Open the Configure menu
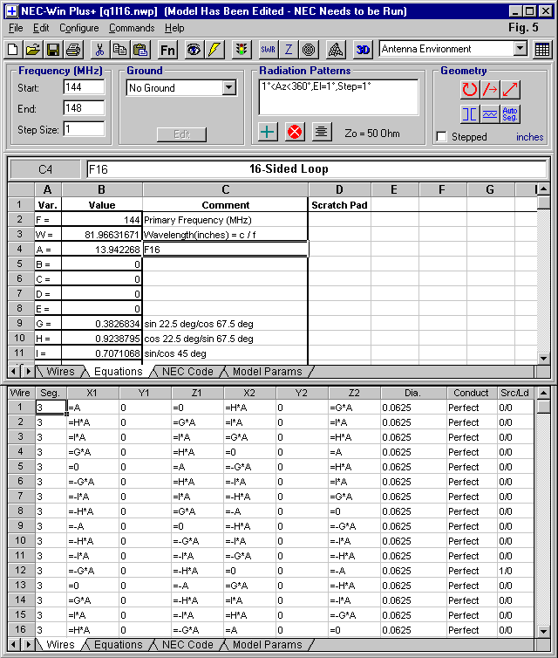Image resolution: width=558 pixels, height=658 pixels. [x=78, y=28]
